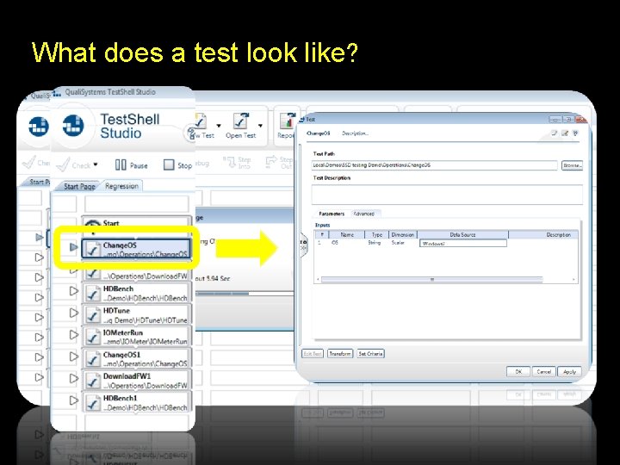
Task: Switch to the Start Page tab
Action: pyautogui.click(x=79, y=186)
